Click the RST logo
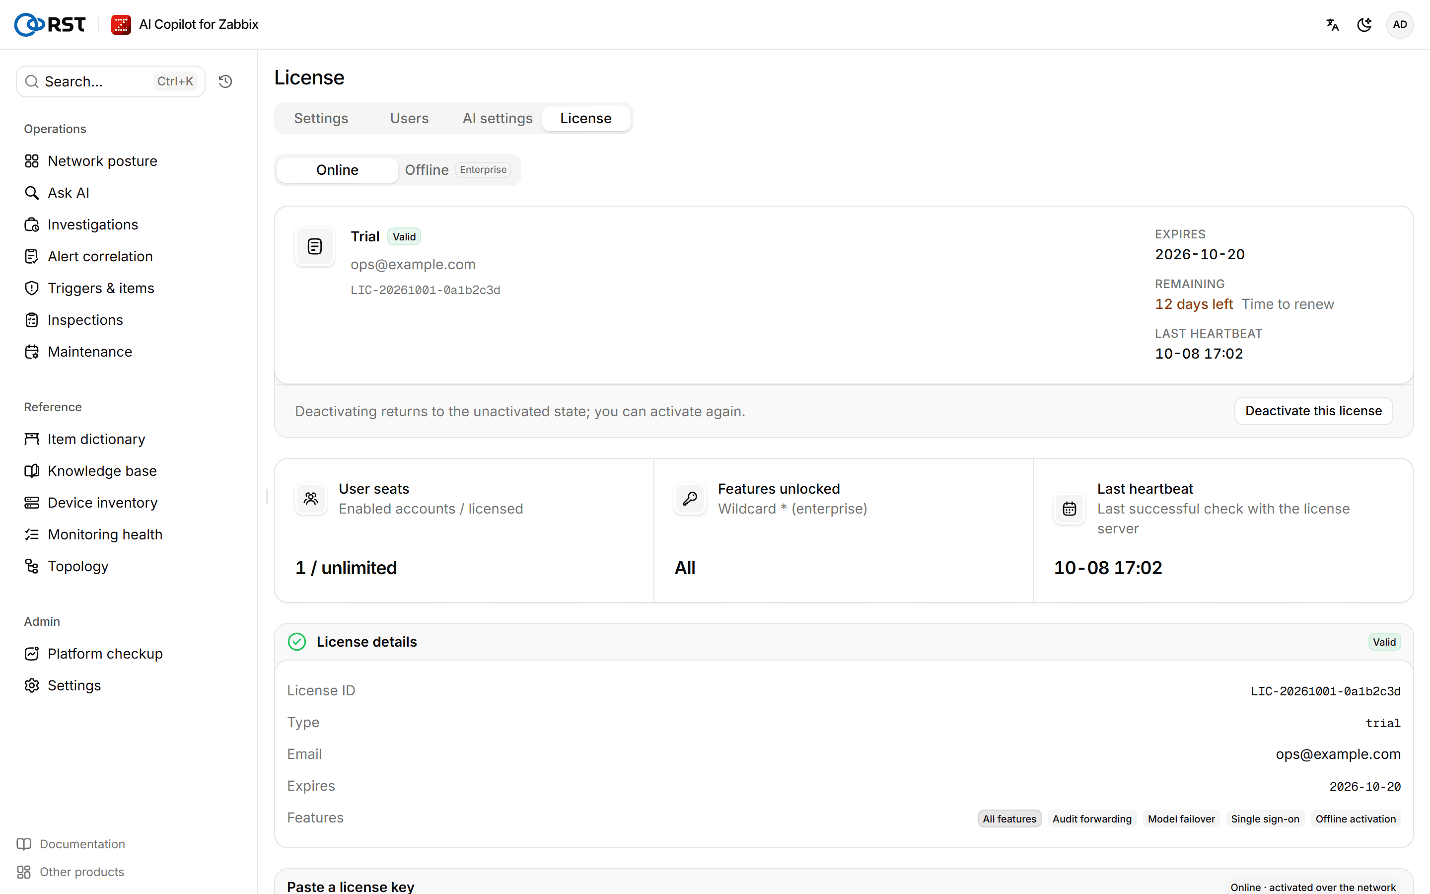Screen dimensions: 1430x894 pos(50,24)
